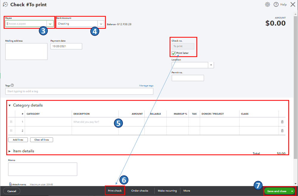The height and width of the screenshot is (196, 298).
Task: Toggle the Print later checkbox
Action: (x=174, y=53)
